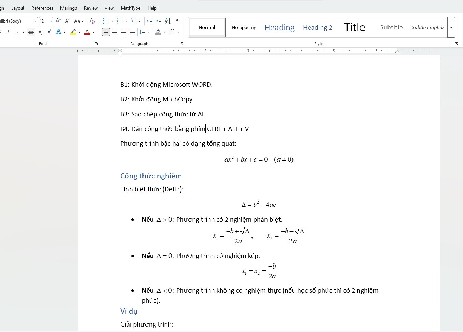Open the font size dropdown

(x=51, y=21)
